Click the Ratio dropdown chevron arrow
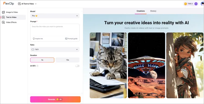Image resolution: width=204 pixels, height=104 pixels. (x=77, y=49)
